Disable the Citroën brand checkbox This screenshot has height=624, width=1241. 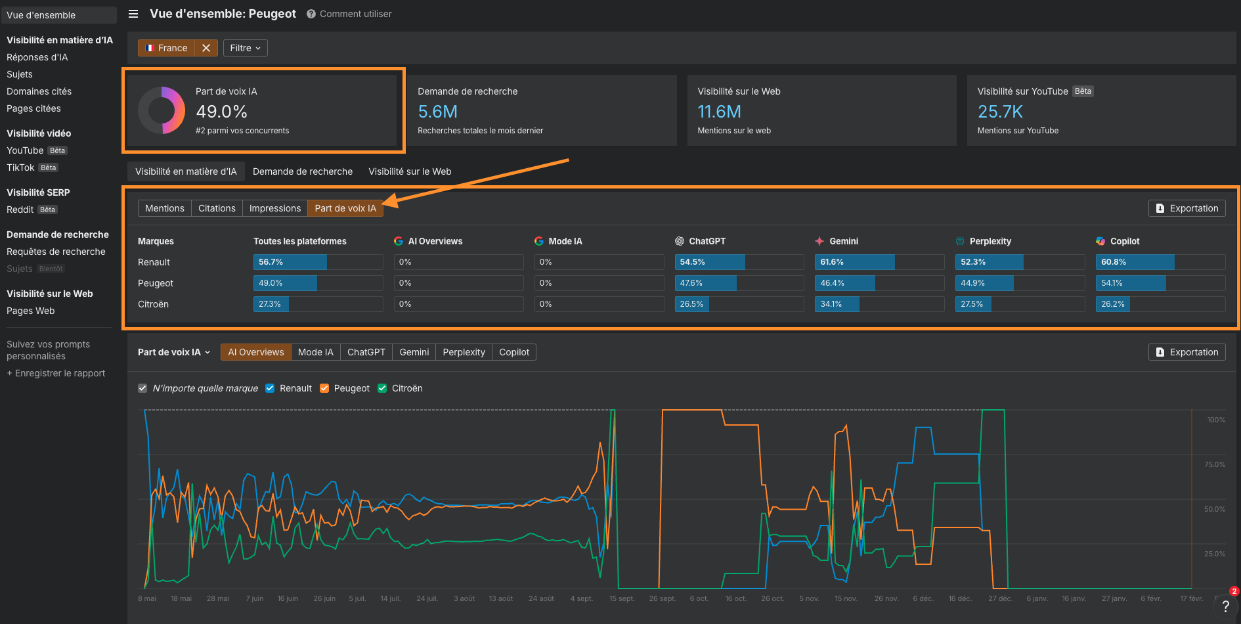click(x=382, y=388)
